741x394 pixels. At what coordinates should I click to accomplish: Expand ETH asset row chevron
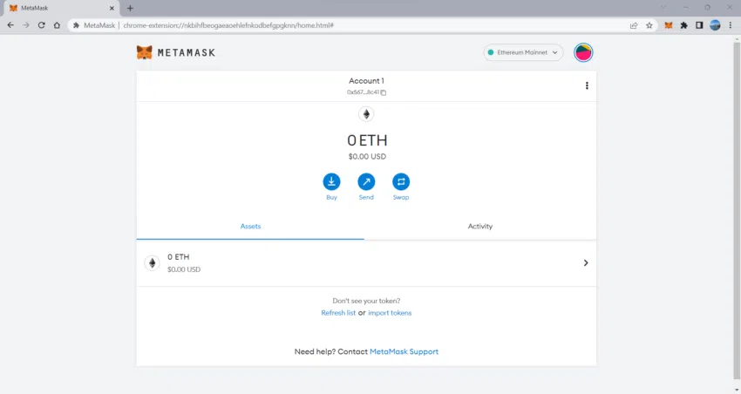coord(586,262)
